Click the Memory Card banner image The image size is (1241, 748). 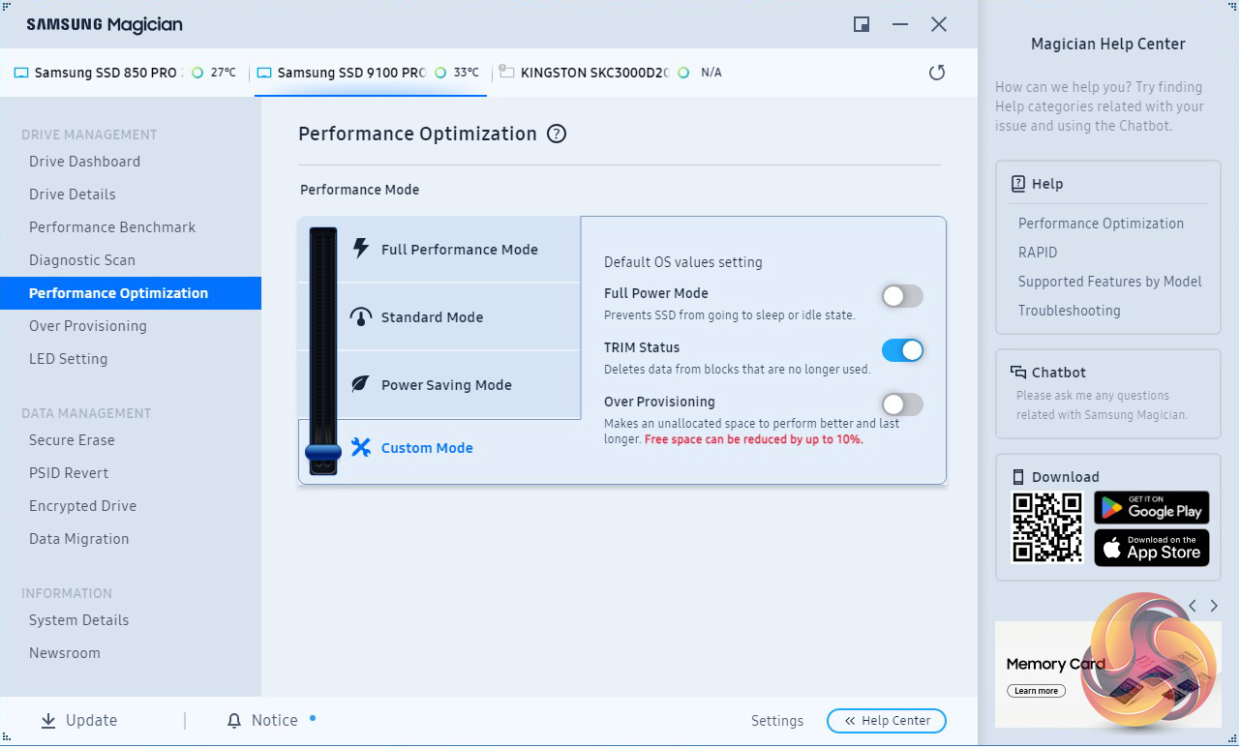click(x=1107, y=674)
